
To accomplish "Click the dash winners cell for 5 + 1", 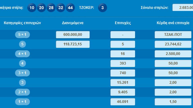I will tap(123, 35).
